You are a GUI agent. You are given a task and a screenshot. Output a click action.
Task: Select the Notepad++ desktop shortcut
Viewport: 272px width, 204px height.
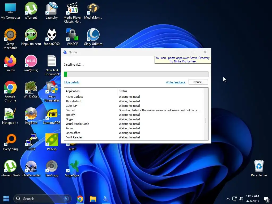click(10, 116)
